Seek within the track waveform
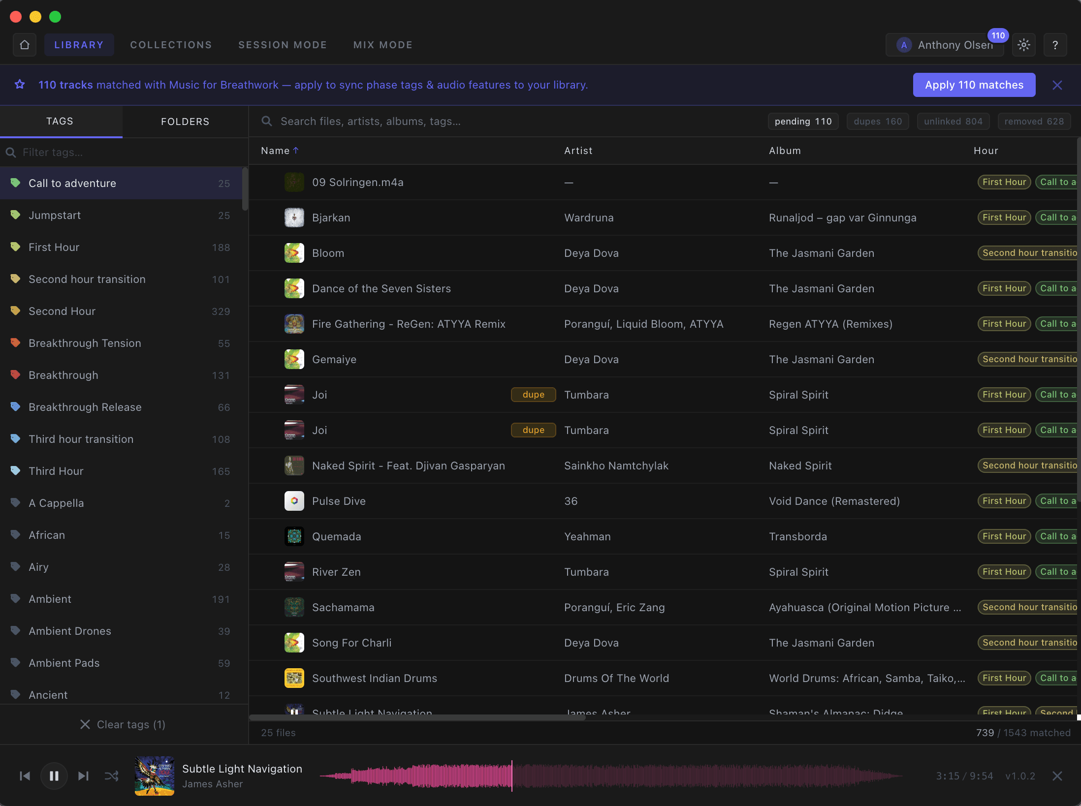 [x=610, y=776]
